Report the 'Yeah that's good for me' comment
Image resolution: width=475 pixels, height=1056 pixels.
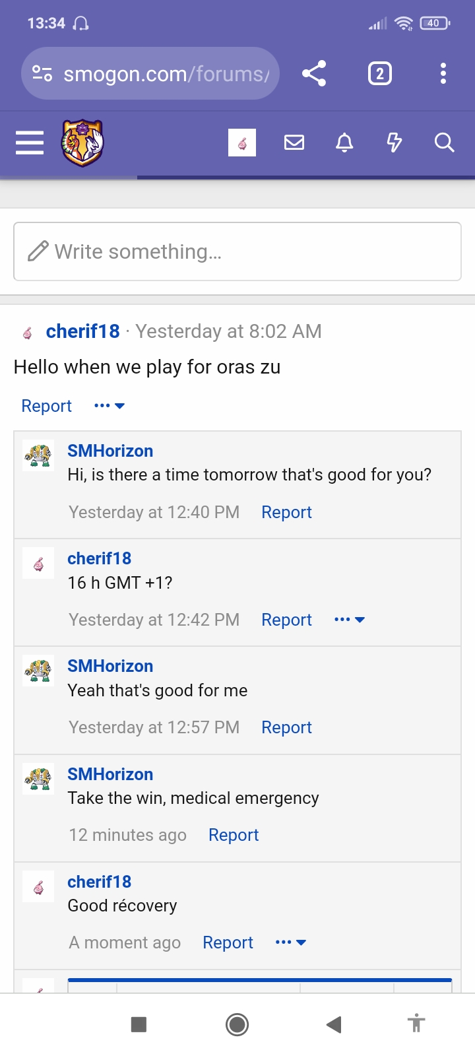point(286,727)
